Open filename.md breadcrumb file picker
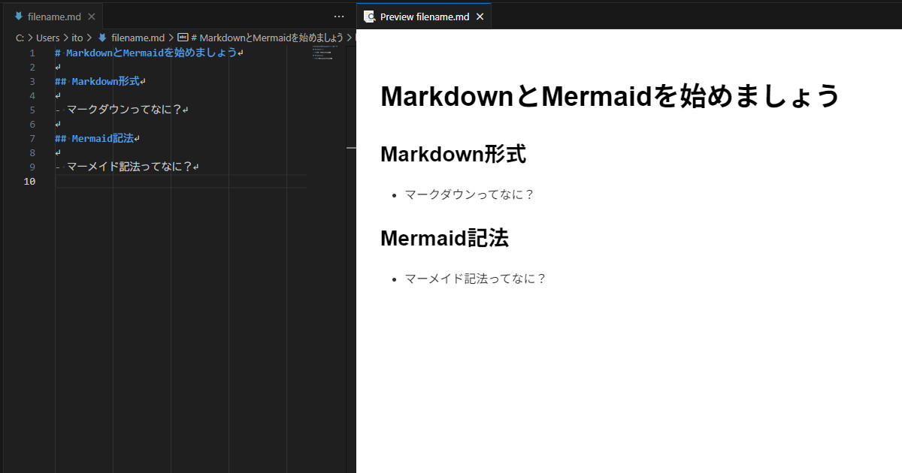The image size is (902, 473). pos(138,38)
